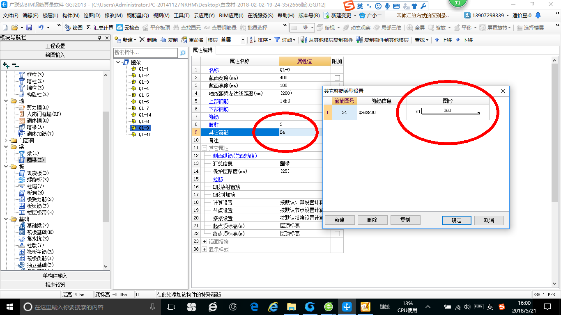Screen dimensions: 561x315
Task: Cancel the dialog with 取消
Action: [x=489, y=220]
